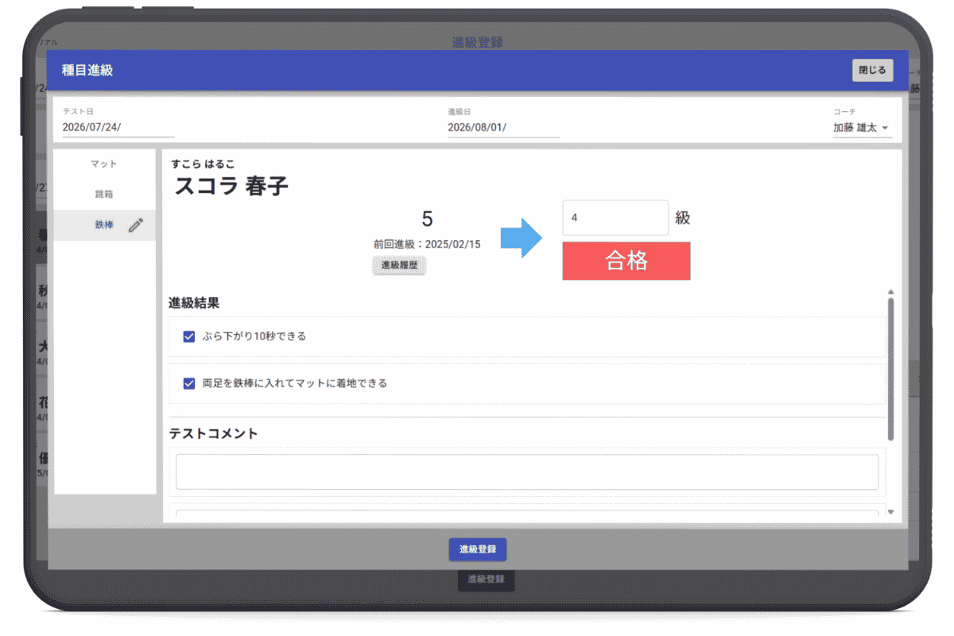Select the マット event tab
This screenshot has height=636, width=954.
point(104,164)
